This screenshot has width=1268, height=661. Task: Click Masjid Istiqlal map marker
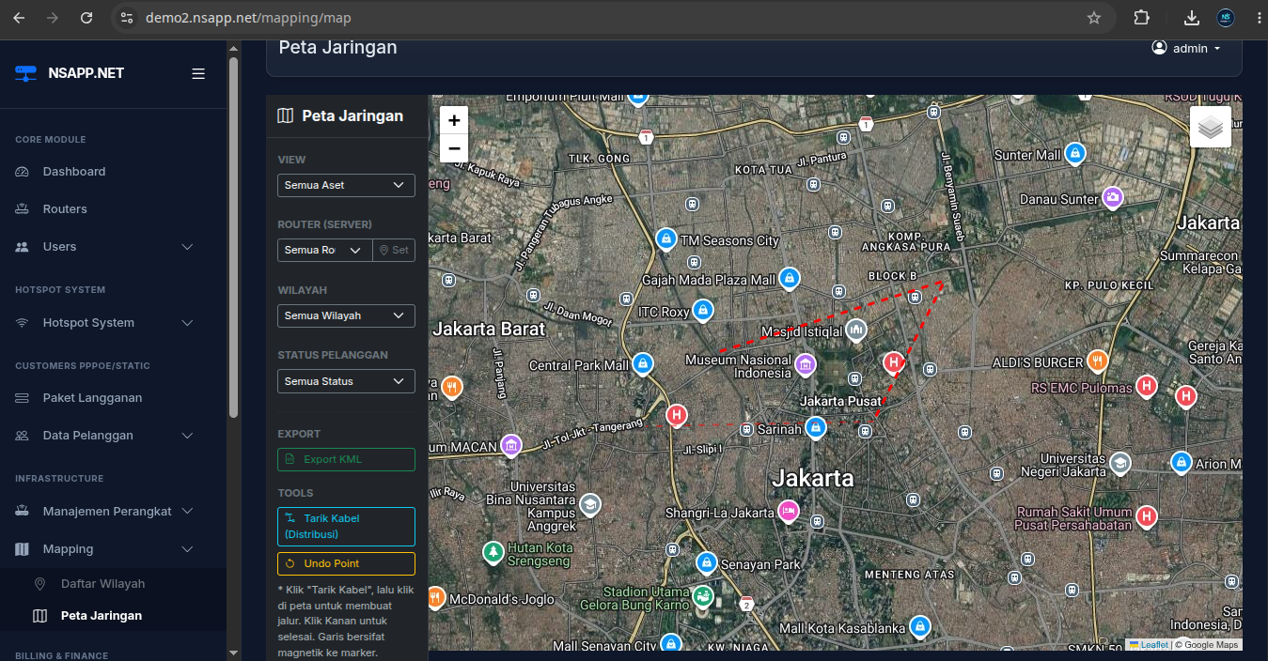(855, 330)
